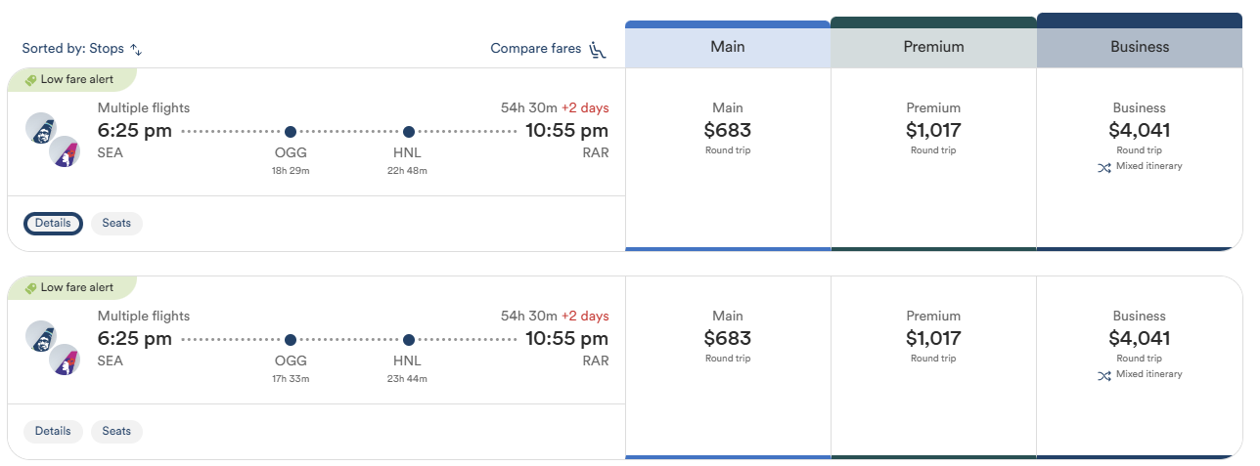Click the low fare tag icon, second result

[x=30, y=288]
